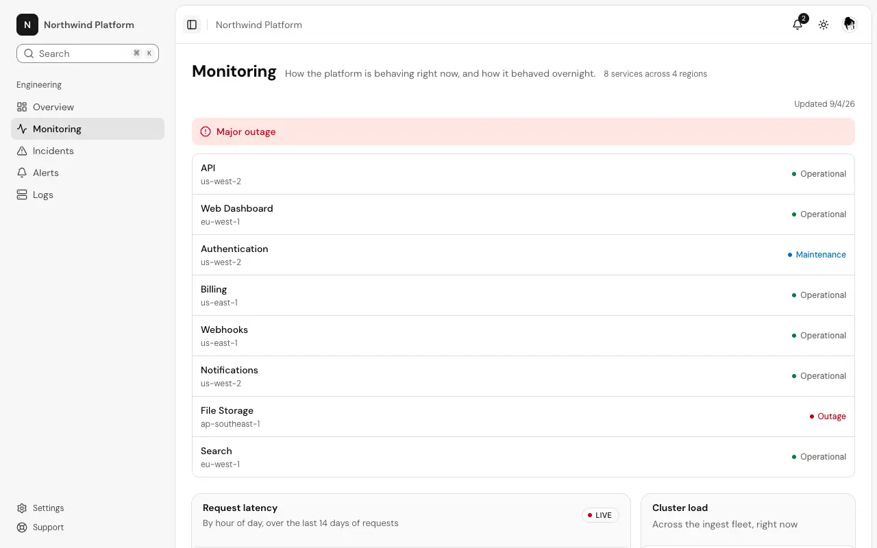Image resolution: width=877 pixels, height=548 pixels.
Task: Toggle the sidebar panel icon
Action: coord(192,25)
